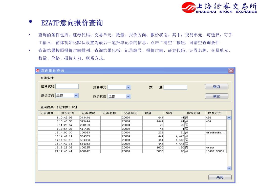Image resolution: width=259 pixels, height=194 pixels.
Task: Click the quantity cell 222
Action: click(x=153, y=132)
